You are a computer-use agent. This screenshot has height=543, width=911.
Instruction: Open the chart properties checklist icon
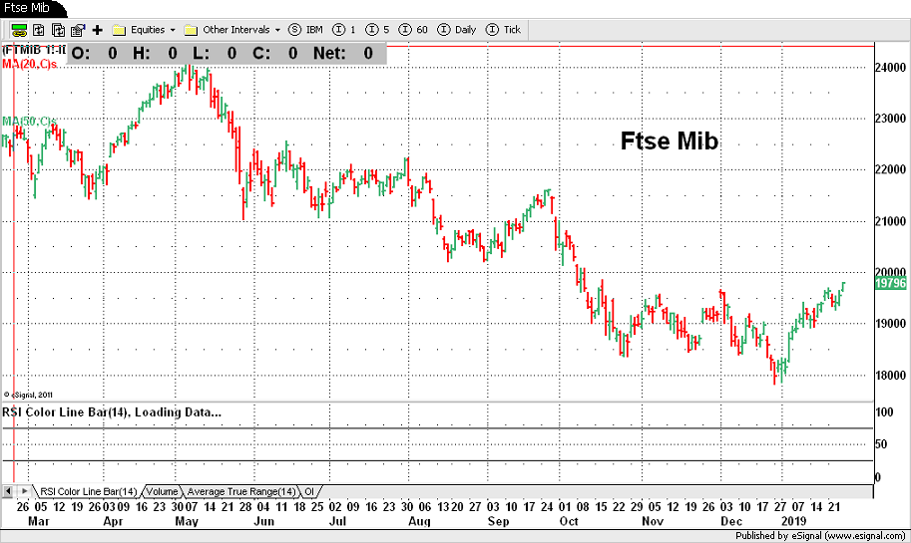point(78,30)
